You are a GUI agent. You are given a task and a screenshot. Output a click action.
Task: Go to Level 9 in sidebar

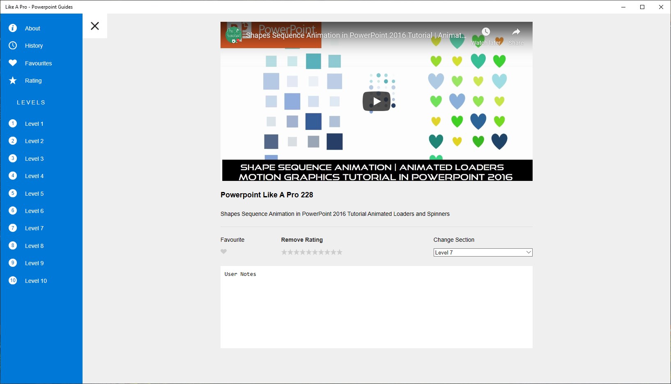(41, 263)
